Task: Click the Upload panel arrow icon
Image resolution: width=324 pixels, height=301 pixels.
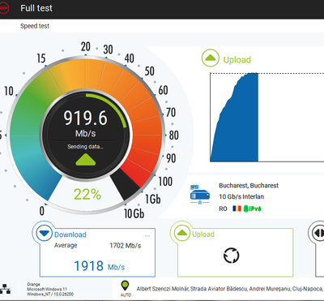Action: pyautogui.click(x=182, y=233)
